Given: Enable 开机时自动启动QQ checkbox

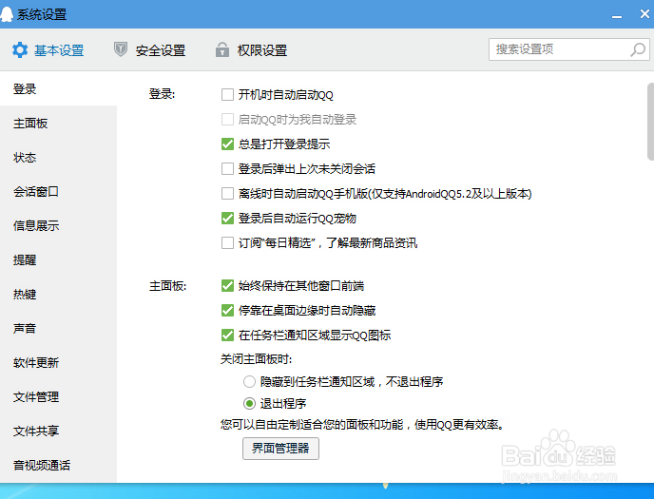Looking at the screenshot, I should (227, 95).
